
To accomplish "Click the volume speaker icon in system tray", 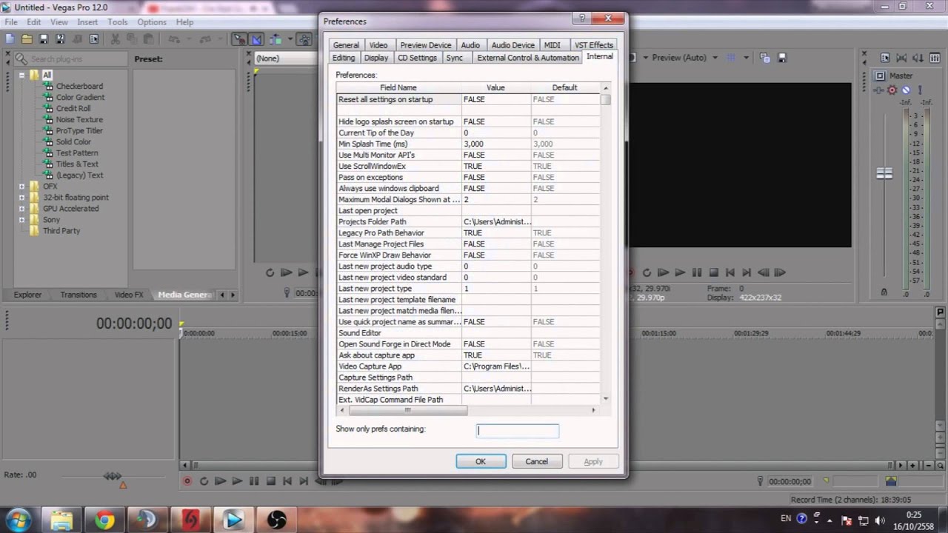I will [880, 520].
